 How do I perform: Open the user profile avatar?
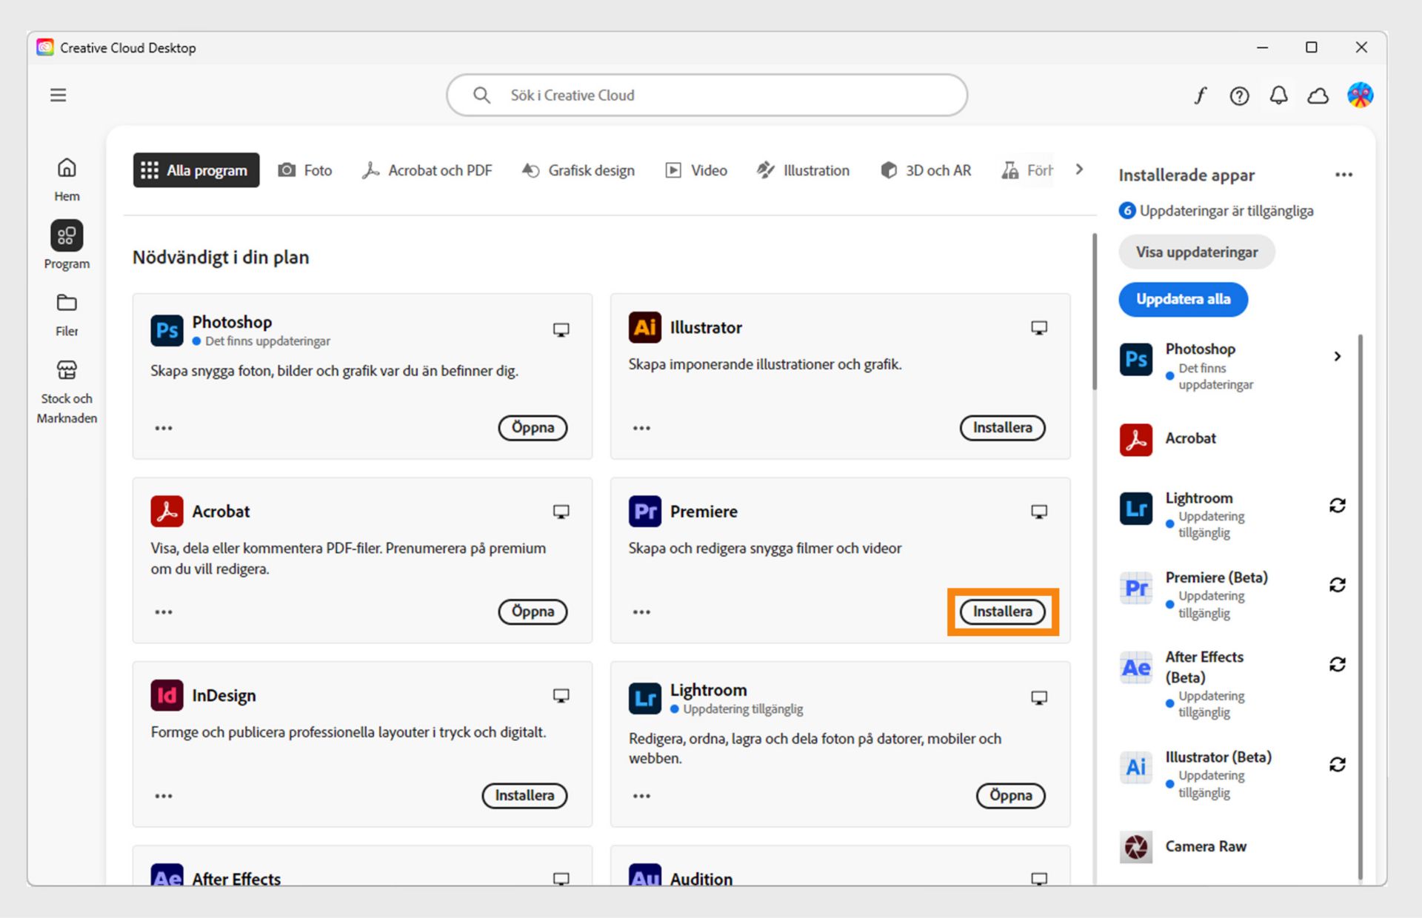pyautogui.click(x=1360, y=95)
